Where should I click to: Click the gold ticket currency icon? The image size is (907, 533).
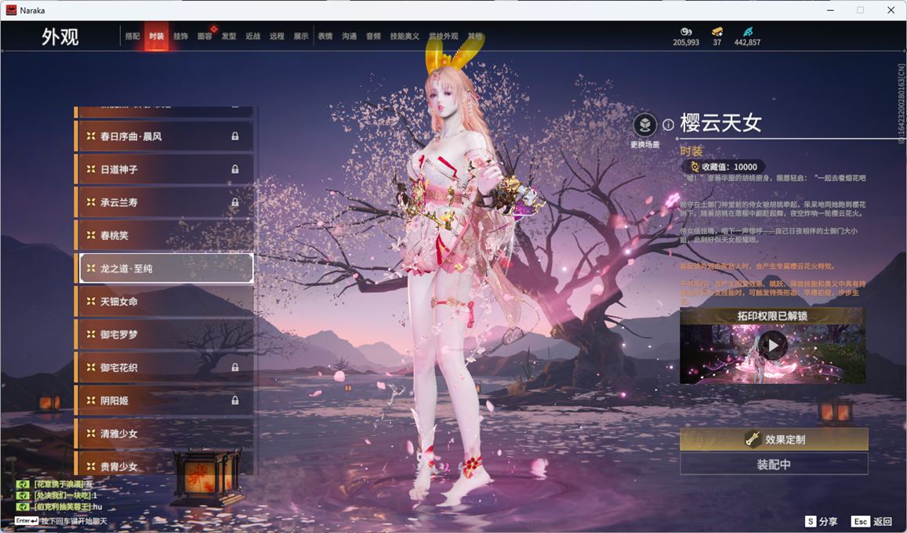(717, 31)
